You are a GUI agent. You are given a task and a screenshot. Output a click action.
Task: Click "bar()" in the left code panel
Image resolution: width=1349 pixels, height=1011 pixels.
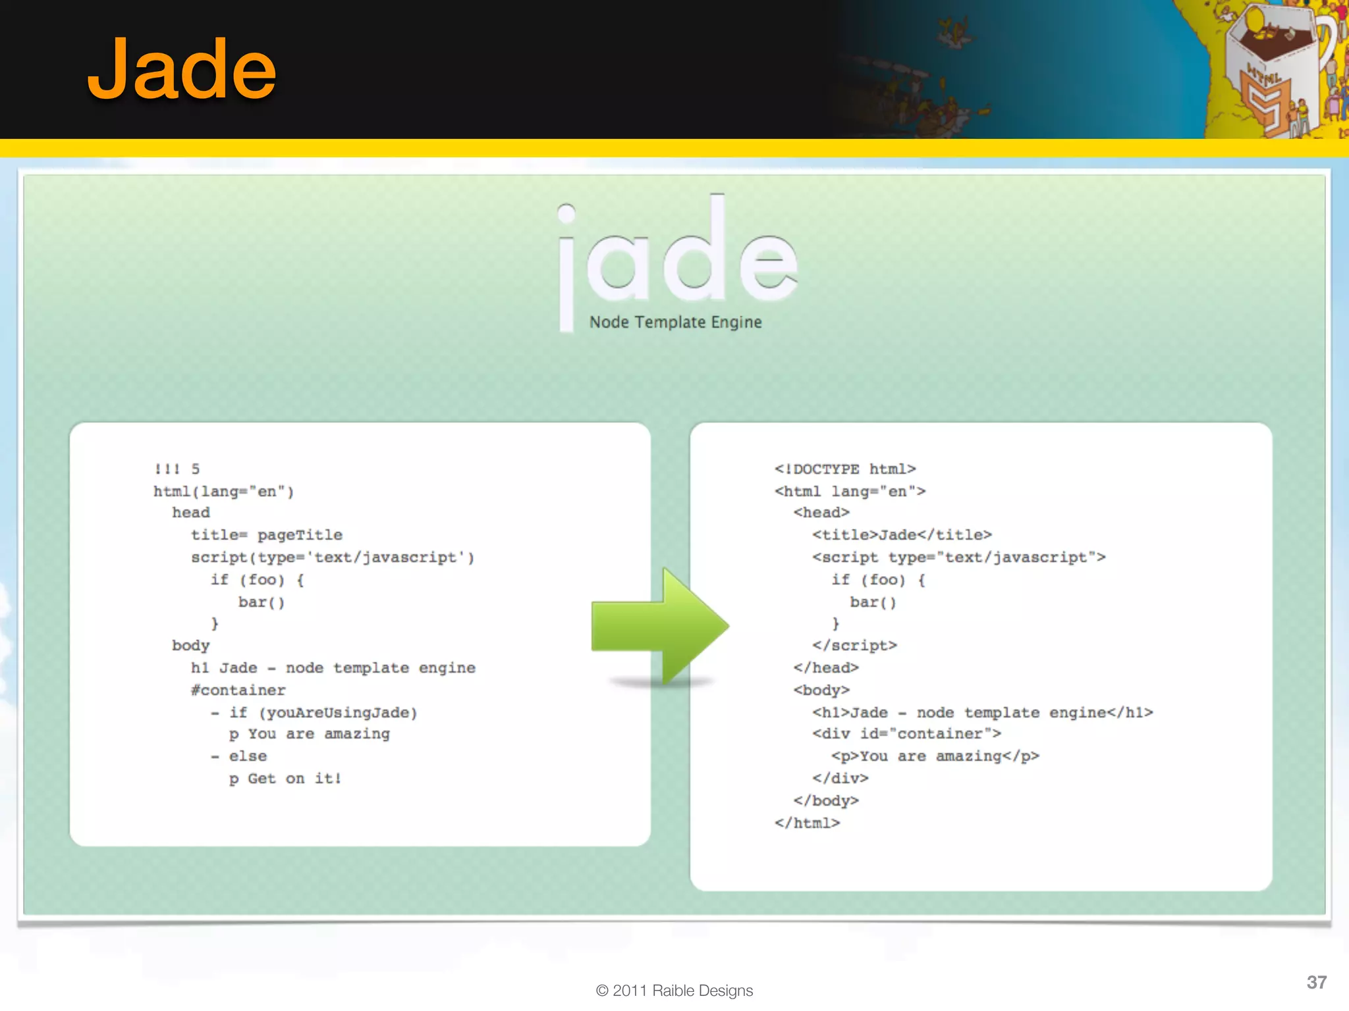(x=262, y=602)
